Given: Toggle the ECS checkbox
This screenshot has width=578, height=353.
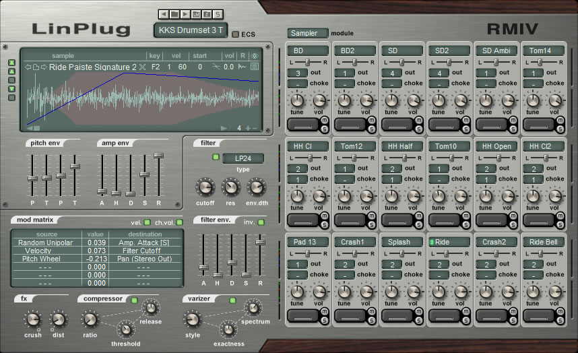Looking at the screenshot, I should (x=235, y=34).
